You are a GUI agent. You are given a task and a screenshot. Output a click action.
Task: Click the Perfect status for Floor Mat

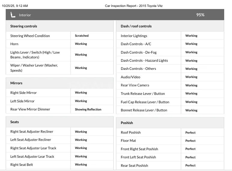[x=191, y=141]
